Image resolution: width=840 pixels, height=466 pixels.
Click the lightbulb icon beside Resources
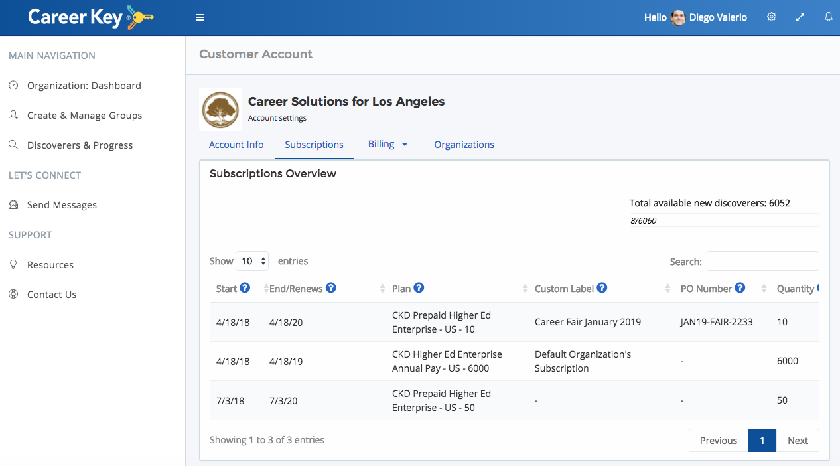tap(13, 264)
